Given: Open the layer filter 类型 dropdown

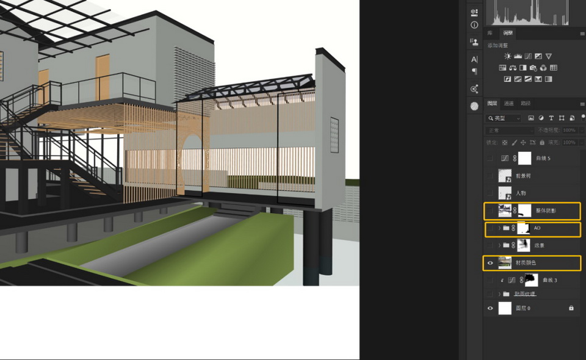Looking at the screenshot, I should (x=504, y=118).
